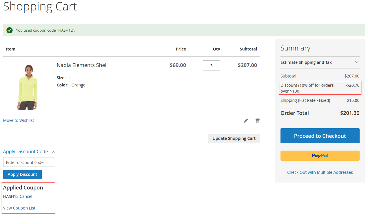The image size is (368, 224).
Task: Click the Price column header
Action: [181, 49]
